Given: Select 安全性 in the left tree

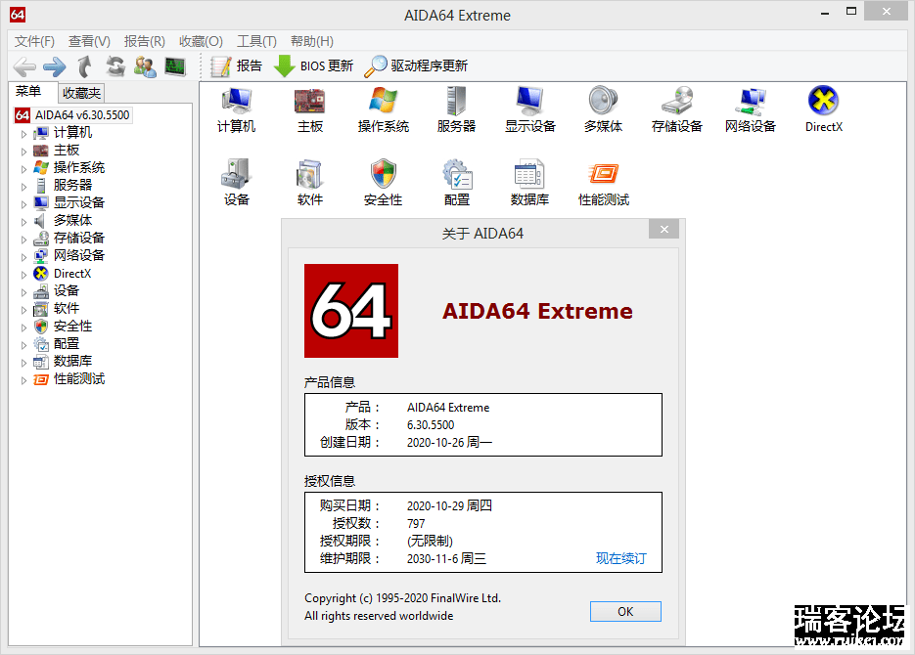Looking at the screenshot, I should (63, 326).
